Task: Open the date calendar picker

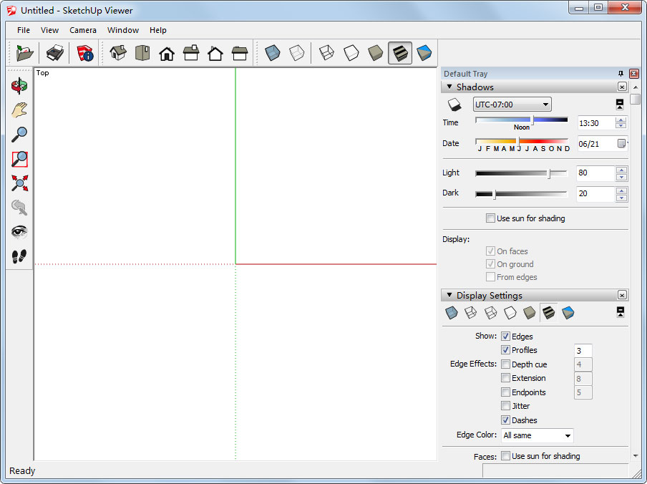Action: pyautogui.click(x=621, y=143)
